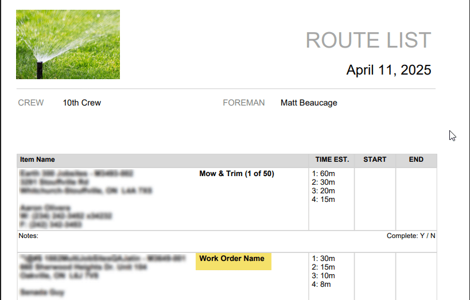Viewport: 470px width, 300px height.
Task: Click the 4: 15m time estimate
Action: pyautogui.click(x=323, y=200)
